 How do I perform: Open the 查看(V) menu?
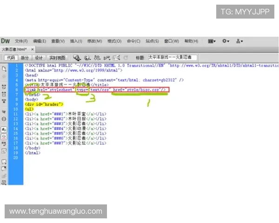pos(58,41)
